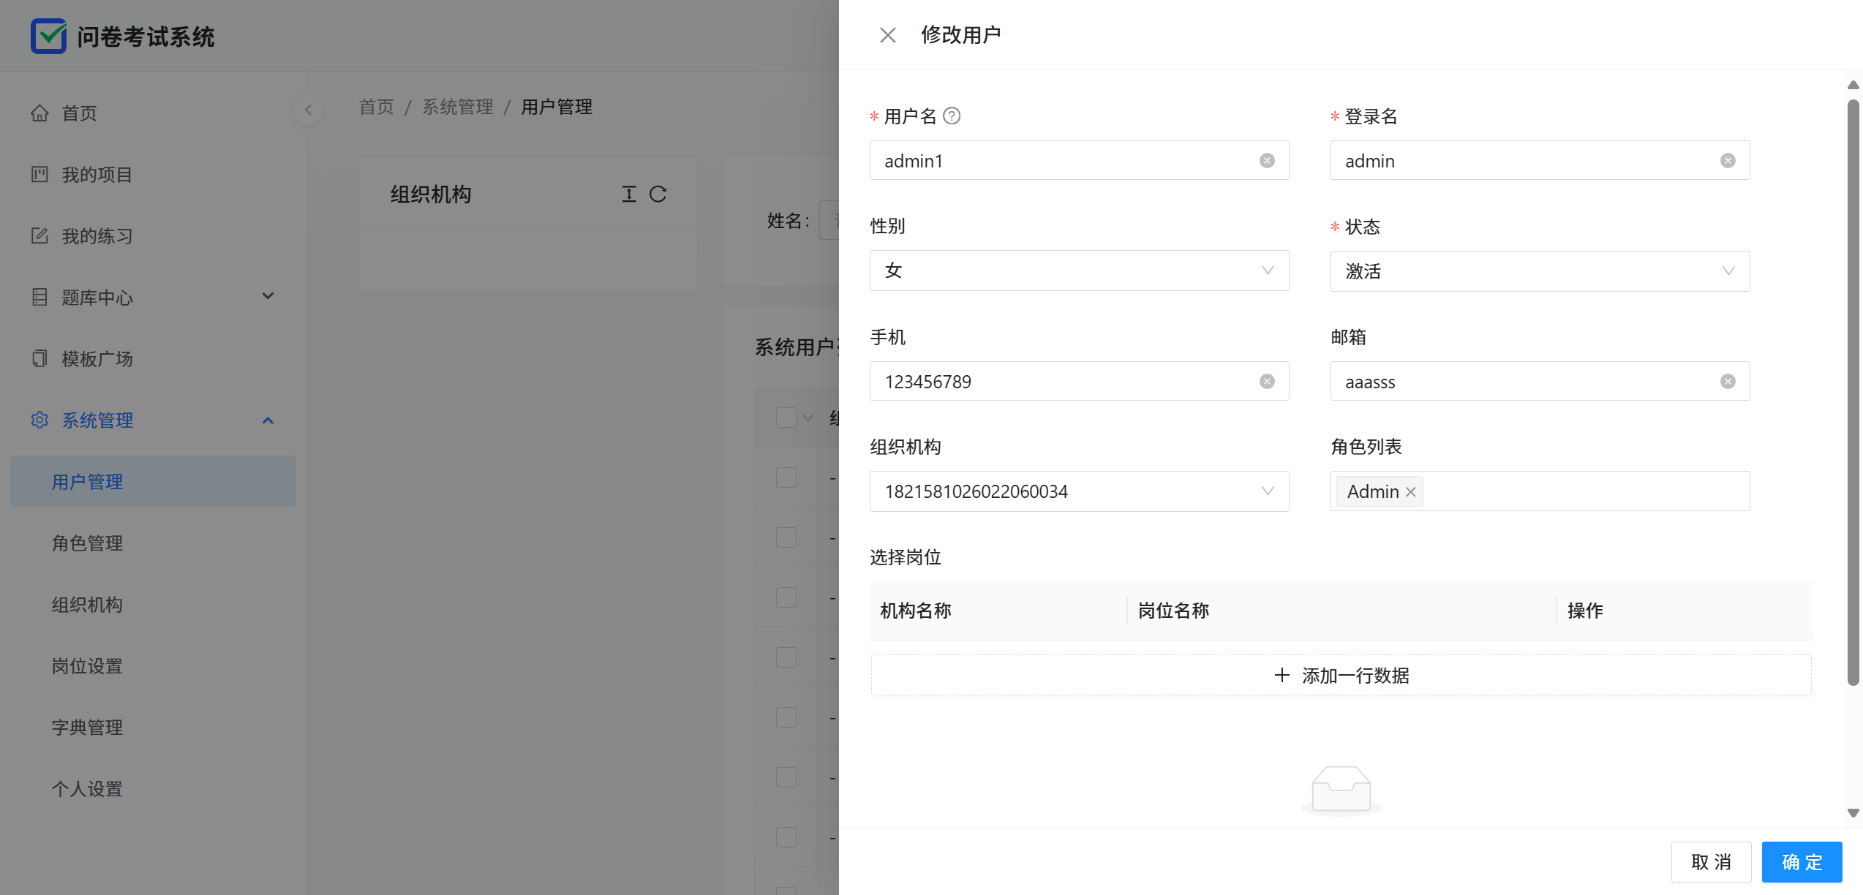The width and height of the screenshot is (1863, 895).
Task: Click the refresh icon in 组织机构 panel
Action: [x=658, y=195]
